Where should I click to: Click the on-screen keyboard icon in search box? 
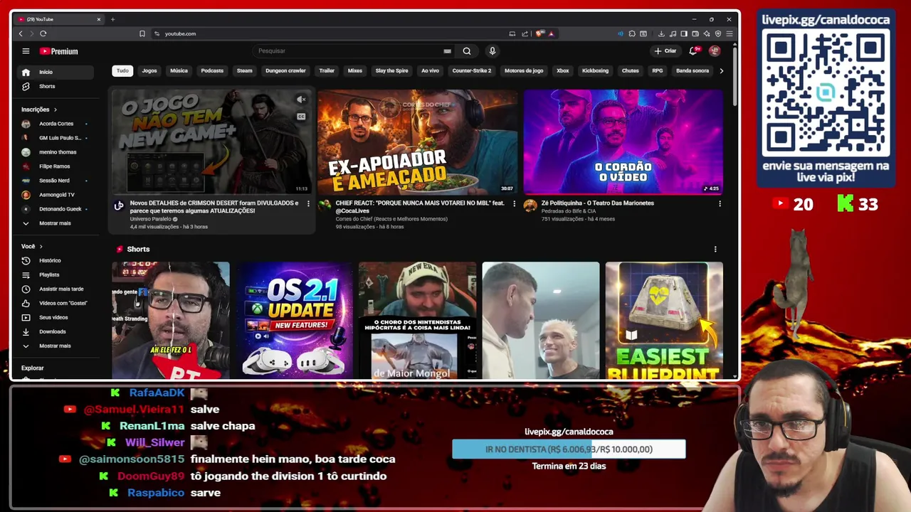(x=447, y=51)
